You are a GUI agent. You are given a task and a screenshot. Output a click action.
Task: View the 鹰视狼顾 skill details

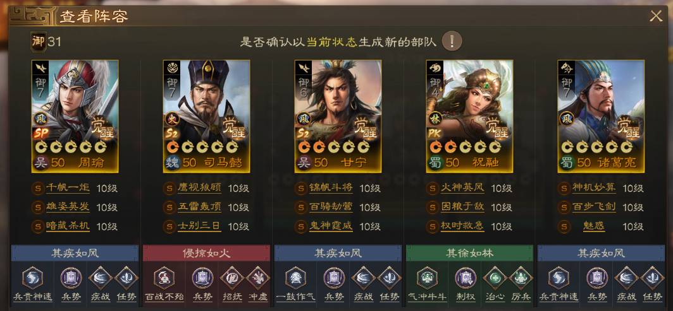[200, 188]
